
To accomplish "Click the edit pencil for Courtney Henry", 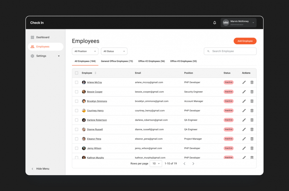I will coord(244,111).
